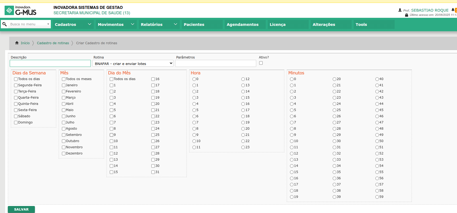457x213 pixels.
Task: Check Sexta-Feira
Action: [16, 110]
